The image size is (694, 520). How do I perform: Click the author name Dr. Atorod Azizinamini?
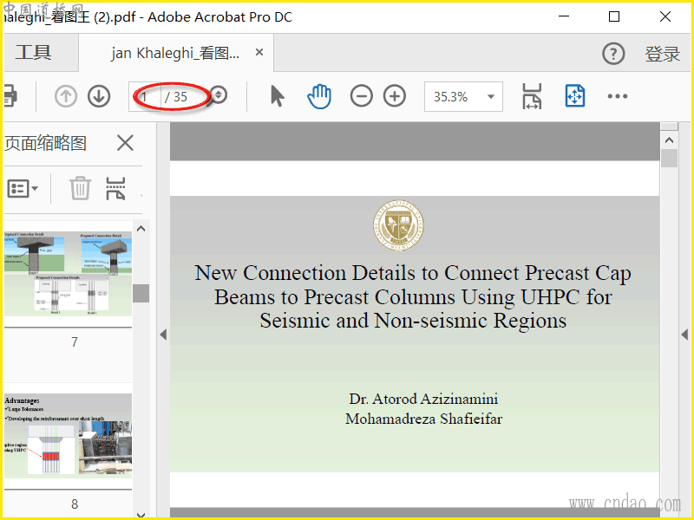423,399
